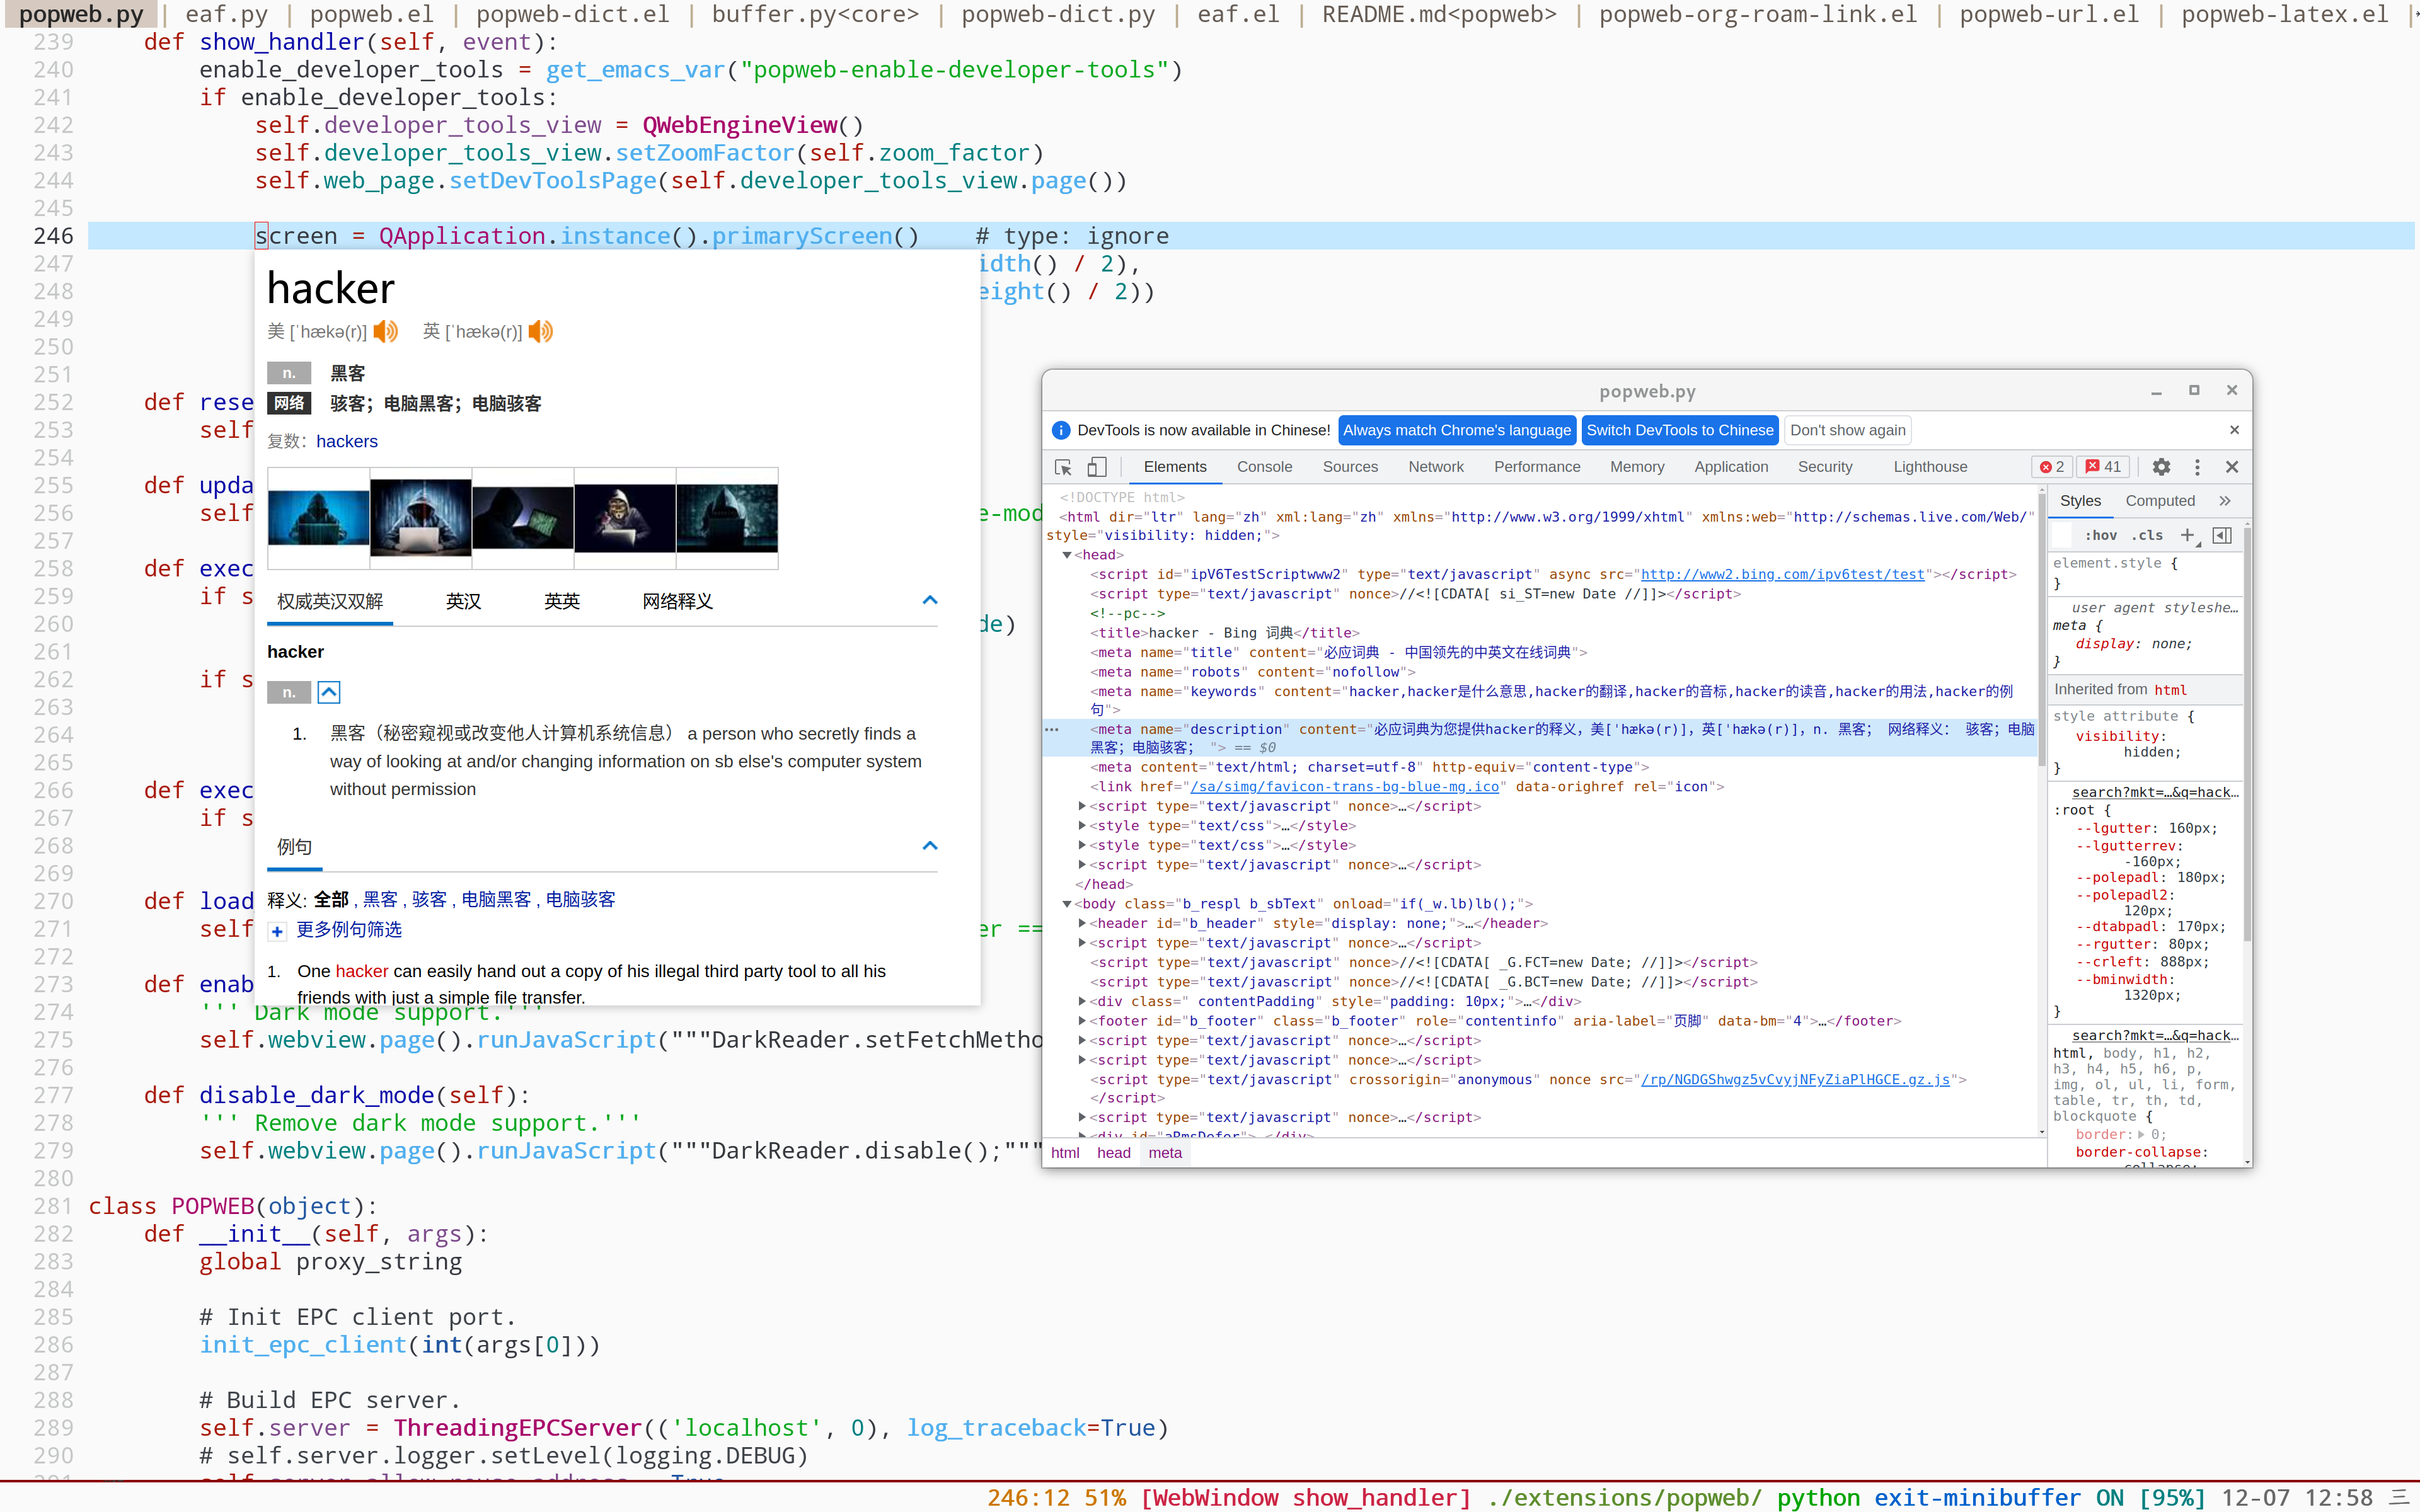Activate the inspect element picker icon

pyautogui.click(x=1063, y=467)
